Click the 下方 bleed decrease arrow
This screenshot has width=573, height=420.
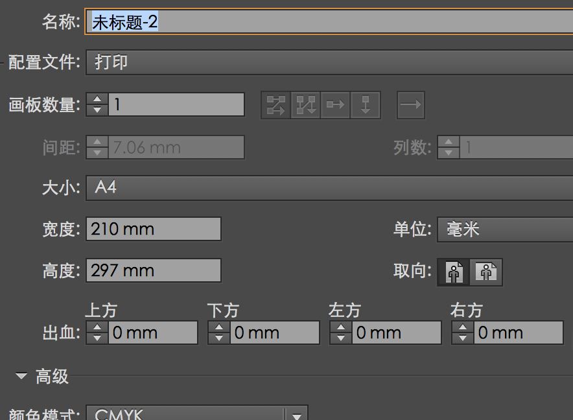[218, 337]
